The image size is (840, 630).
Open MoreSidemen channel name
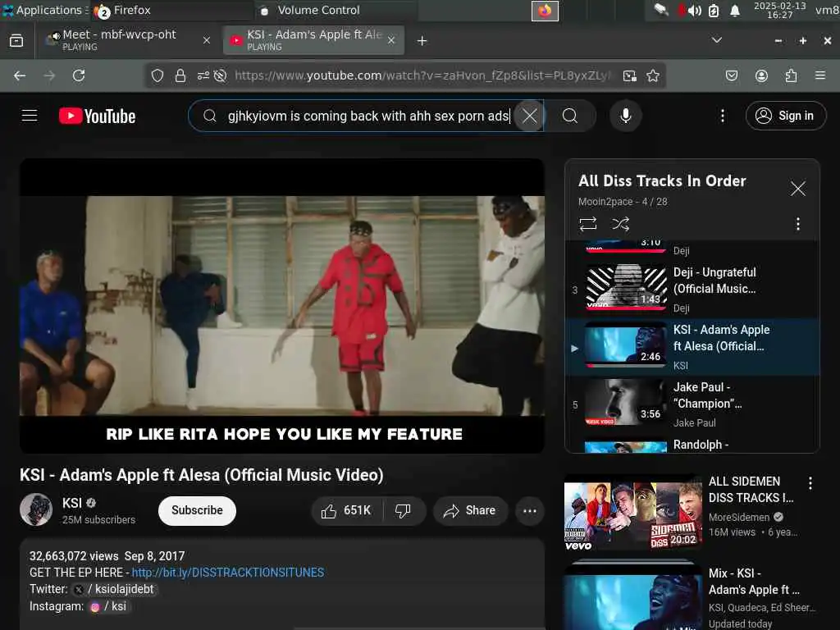[739, 517]
